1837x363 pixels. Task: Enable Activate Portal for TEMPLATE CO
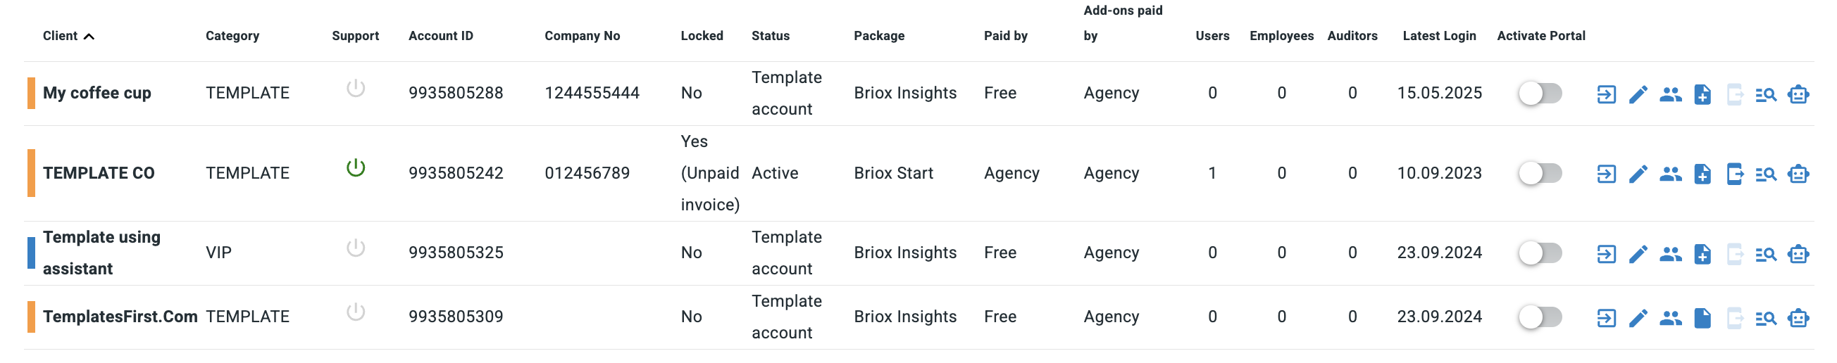tap(1540, 173)
